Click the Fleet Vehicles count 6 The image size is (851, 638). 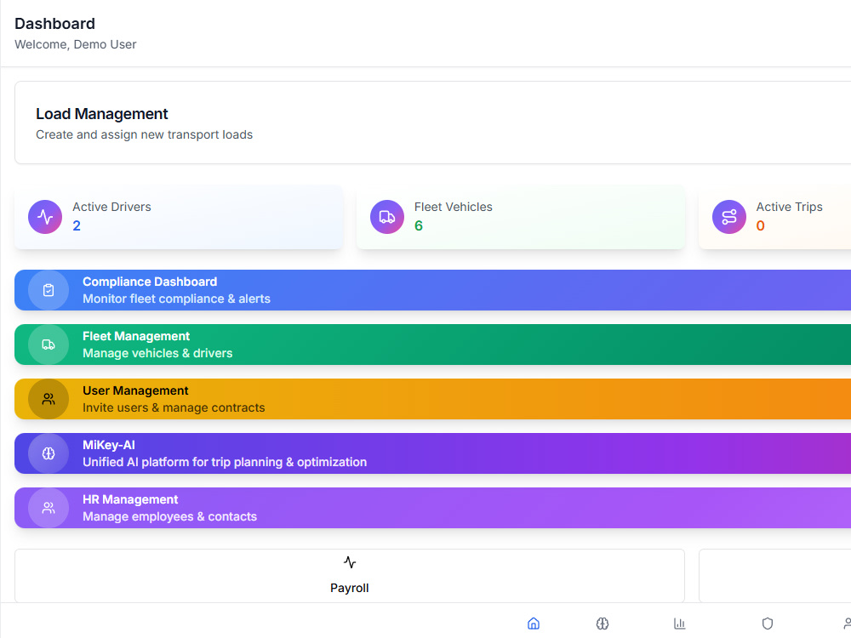[x=419, y=225]
